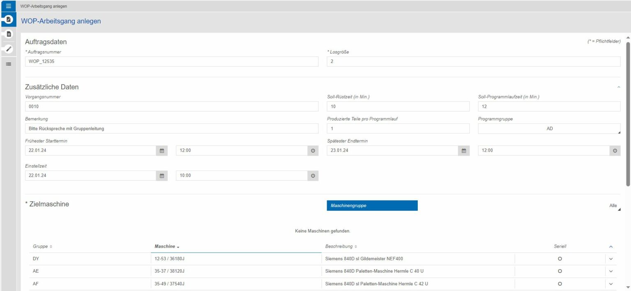Open calendar picker for Einstellzeit date

[162, 175]
